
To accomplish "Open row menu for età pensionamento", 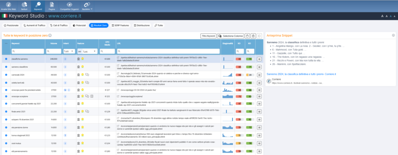I will pyautogui.click(x=259, y=152).
